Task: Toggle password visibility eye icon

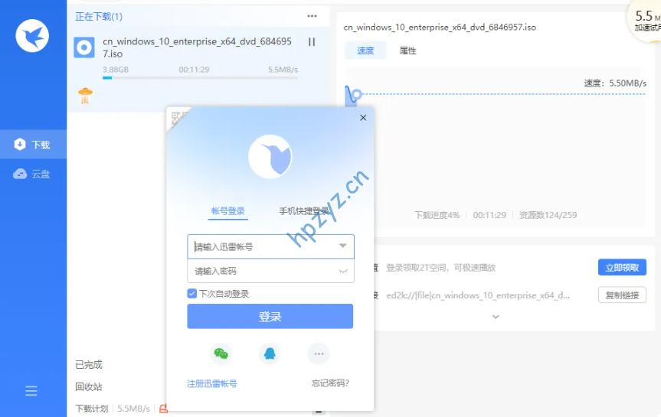Action: click(x=342, y=271)
